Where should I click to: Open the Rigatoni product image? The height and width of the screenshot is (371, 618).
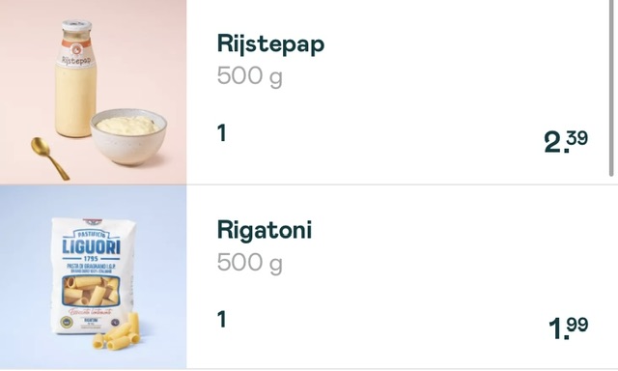[x=93, y=276]
